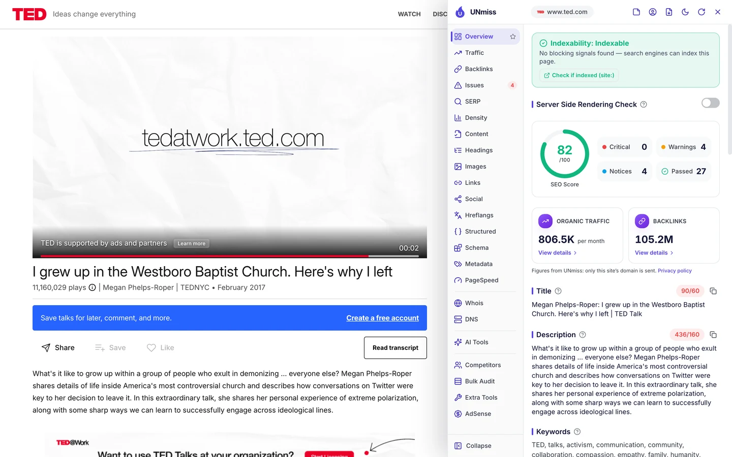The height and width of the screenshot is (457, 732).
Task: Open the DNS server icon
Action: coord(458,319)
